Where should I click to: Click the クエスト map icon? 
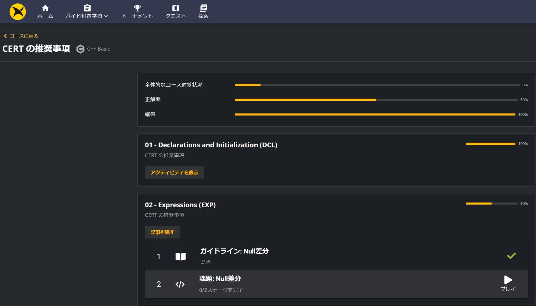[x=176, y=8]
